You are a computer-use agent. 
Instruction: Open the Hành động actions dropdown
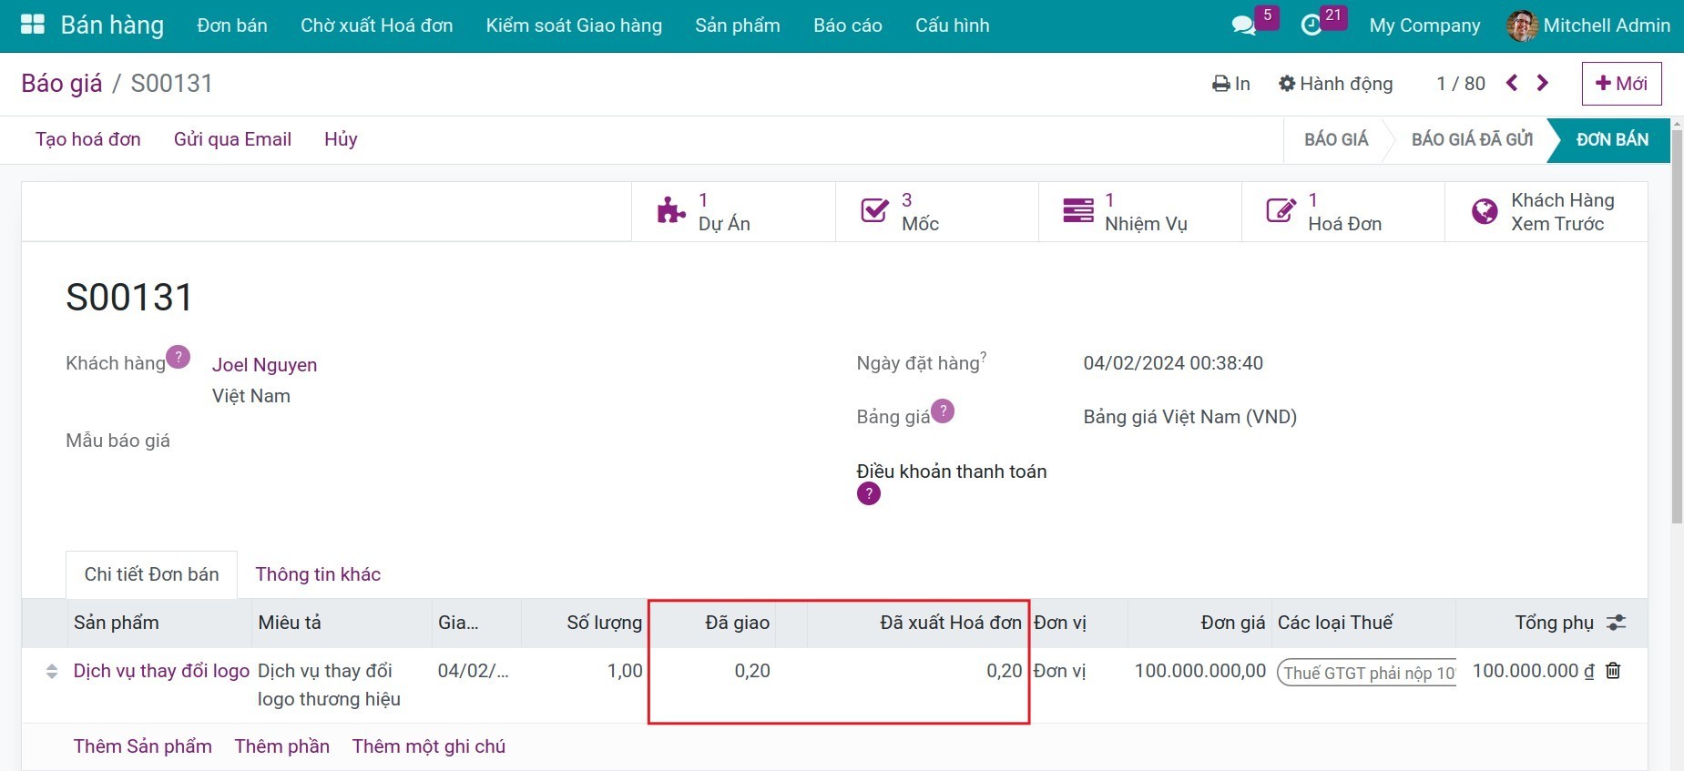pos(1335,84)
